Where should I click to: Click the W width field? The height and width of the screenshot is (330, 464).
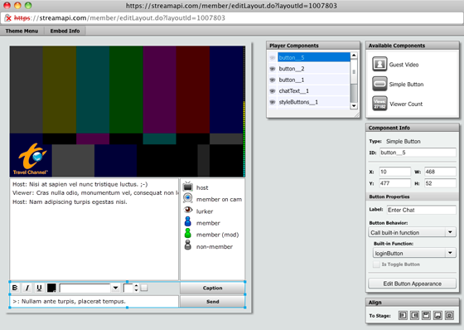(440, 172)
